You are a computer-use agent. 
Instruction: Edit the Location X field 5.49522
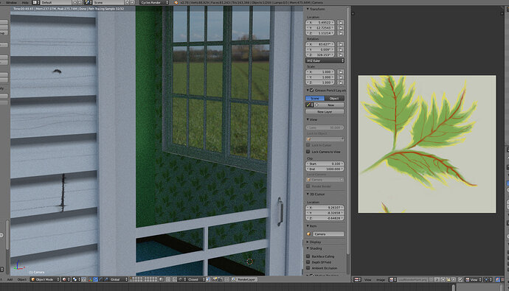pos(320,22)
